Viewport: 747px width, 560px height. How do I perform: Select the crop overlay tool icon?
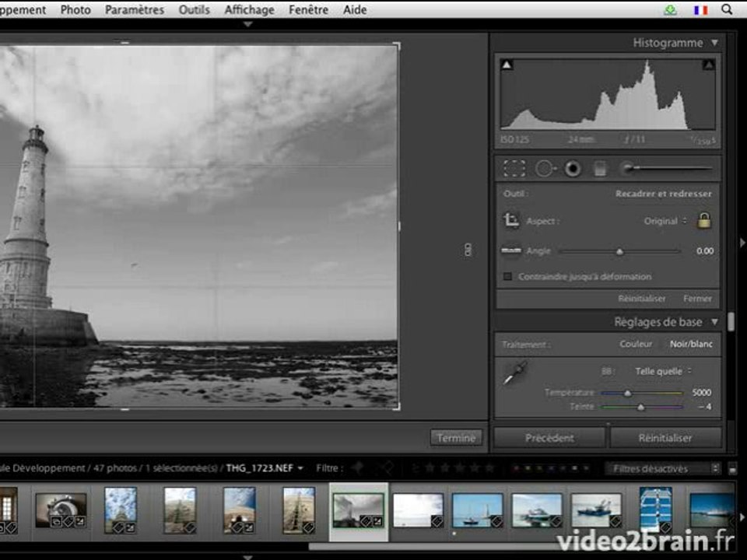point(514,169)
